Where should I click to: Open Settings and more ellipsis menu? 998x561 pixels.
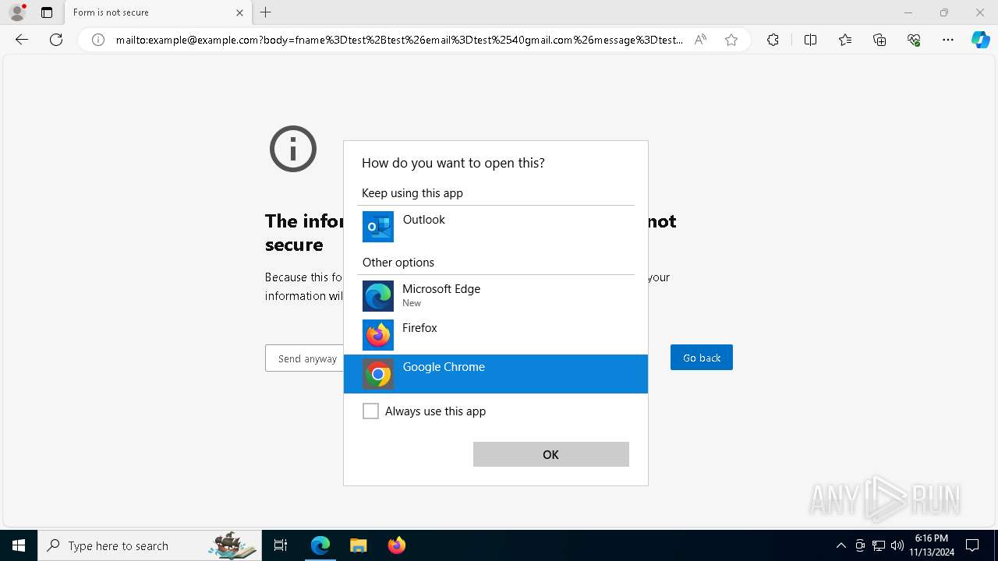(x=948, y=40)
